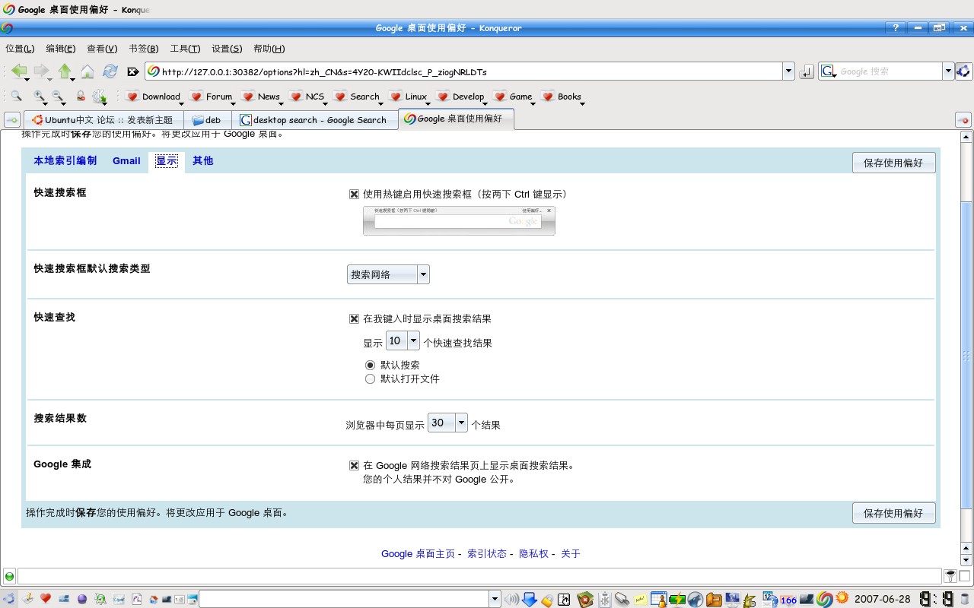Click the bottom 保存使用偏好 button
This screenshot has width=974, height=608.
point(893,513)
